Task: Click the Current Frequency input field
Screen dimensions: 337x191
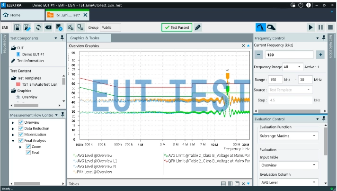Action: coord(289,55)
